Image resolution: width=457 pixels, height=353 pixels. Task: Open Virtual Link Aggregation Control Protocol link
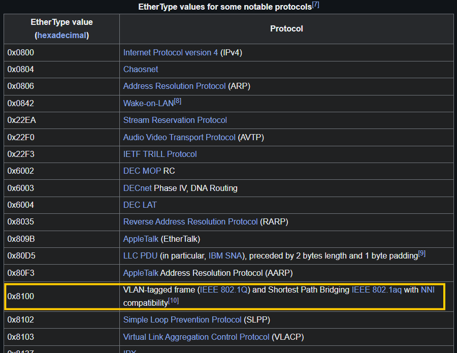(x=196, y=337)
